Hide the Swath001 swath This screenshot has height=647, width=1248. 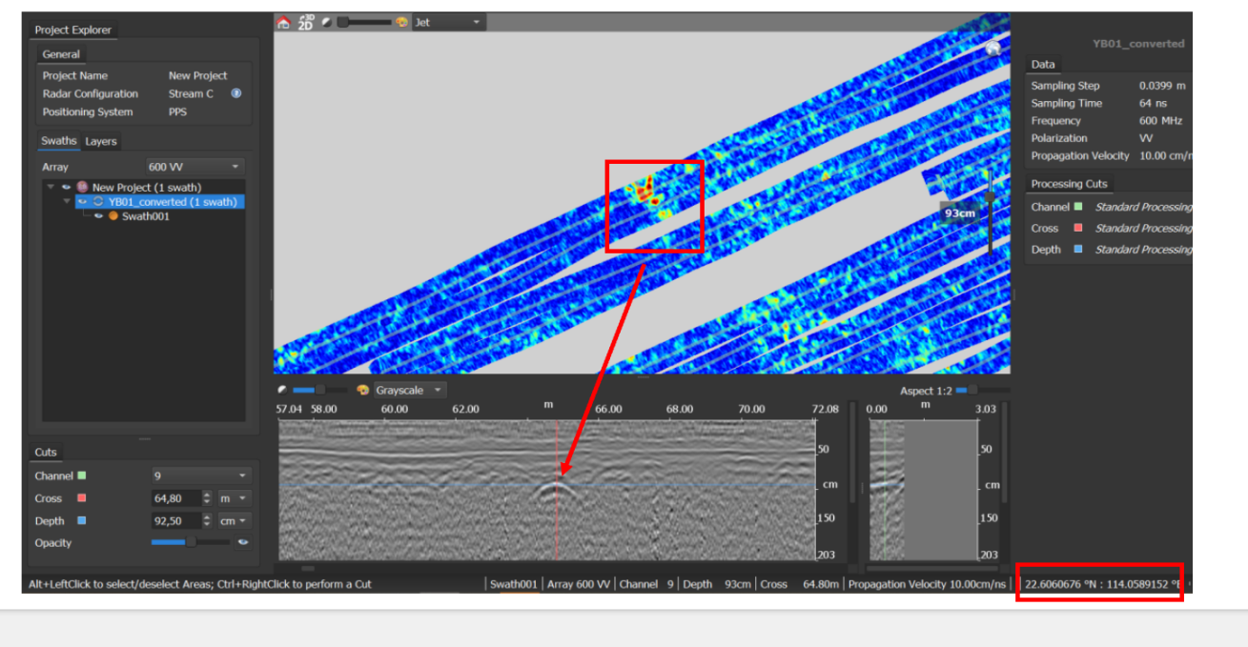click(x=98, y=216)
